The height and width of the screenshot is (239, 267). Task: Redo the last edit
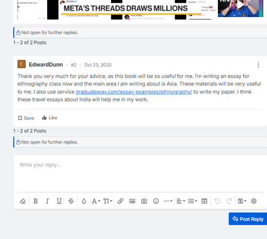click(x=229, y=201)
